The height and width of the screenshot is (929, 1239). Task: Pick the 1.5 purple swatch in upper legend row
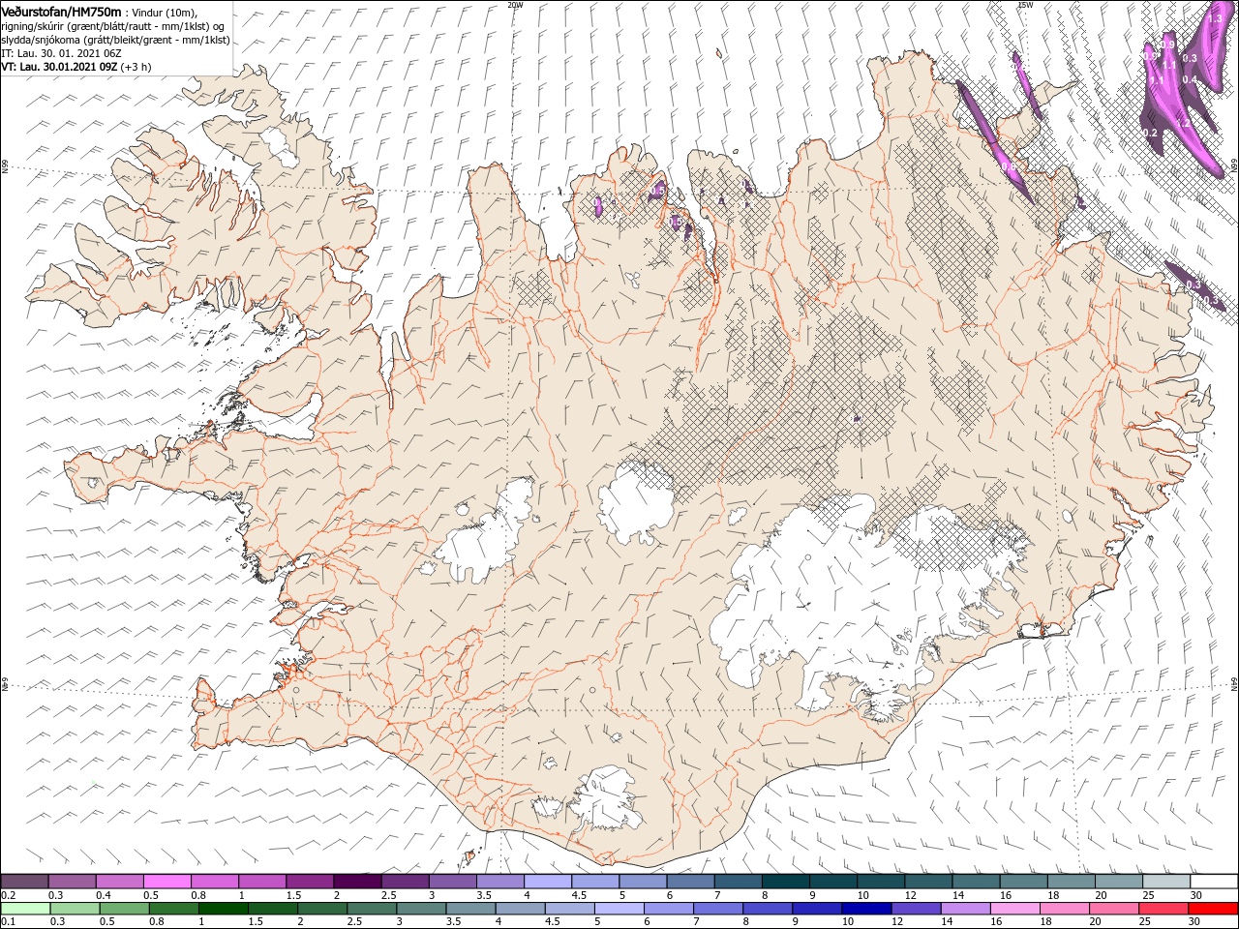[310, 881]
